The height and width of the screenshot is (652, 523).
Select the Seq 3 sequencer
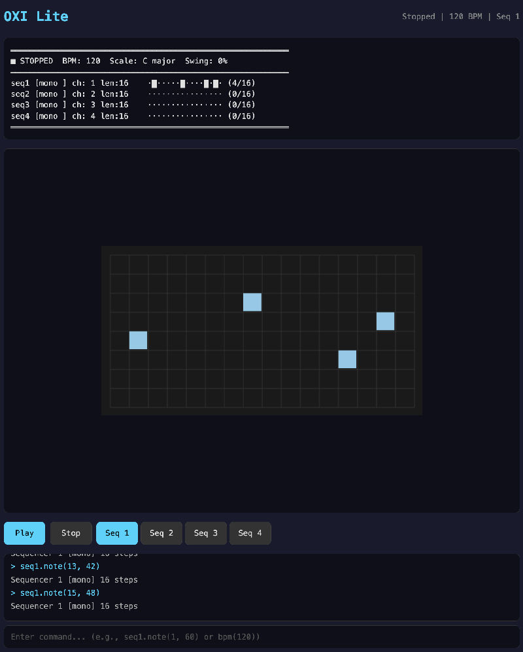click(x=205, y=533)
